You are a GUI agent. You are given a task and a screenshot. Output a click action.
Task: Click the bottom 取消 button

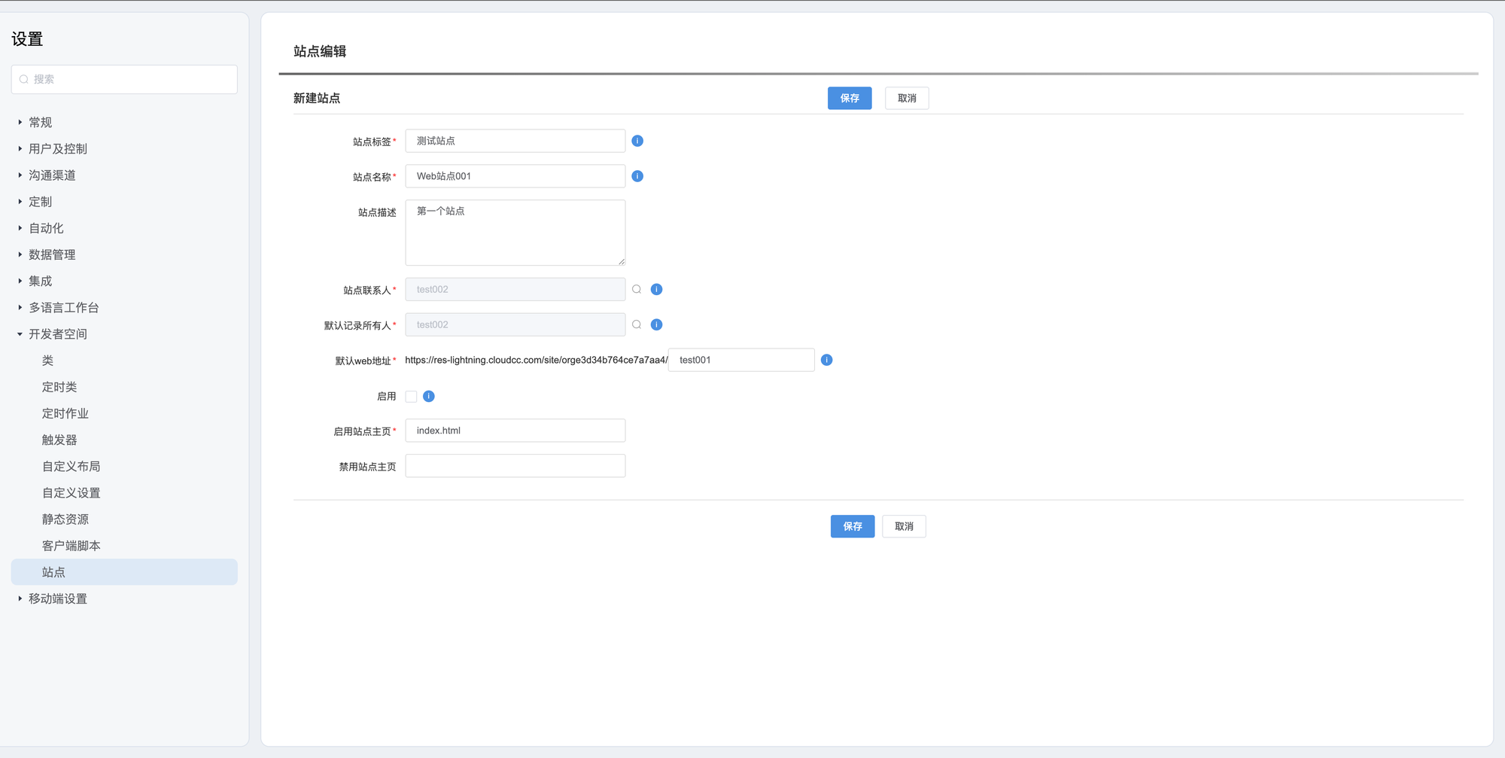point(904,526)
